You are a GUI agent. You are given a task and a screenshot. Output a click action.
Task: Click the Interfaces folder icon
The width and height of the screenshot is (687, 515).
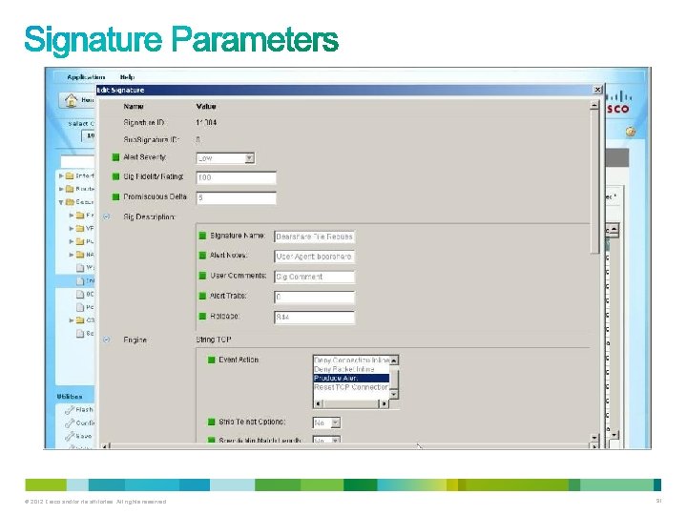(70, 175)
